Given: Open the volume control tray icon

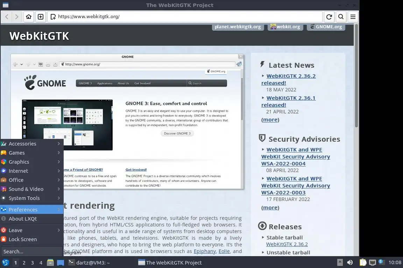Looking at the screenshot, I should pyautogui.click(x=350, y=262).
